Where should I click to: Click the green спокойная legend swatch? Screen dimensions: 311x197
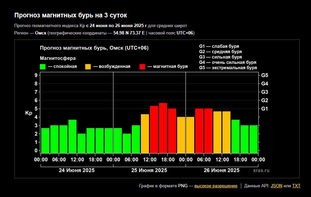tap(43, 67)
